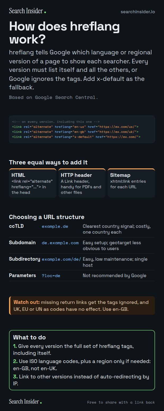Image resolution: width=164 pixels, height=411 pixels.
Task: Open the HTML method card
Action: coord(33,183)
